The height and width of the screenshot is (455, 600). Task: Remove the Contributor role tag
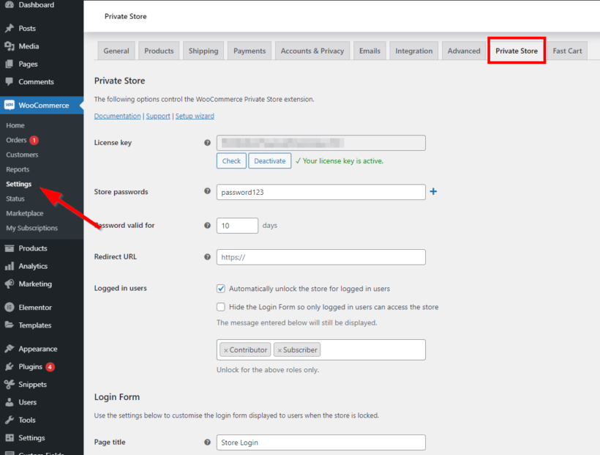[x=227, y=349]
